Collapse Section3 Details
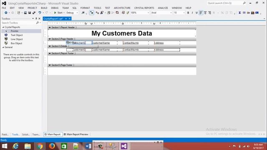 coord(50,46)
